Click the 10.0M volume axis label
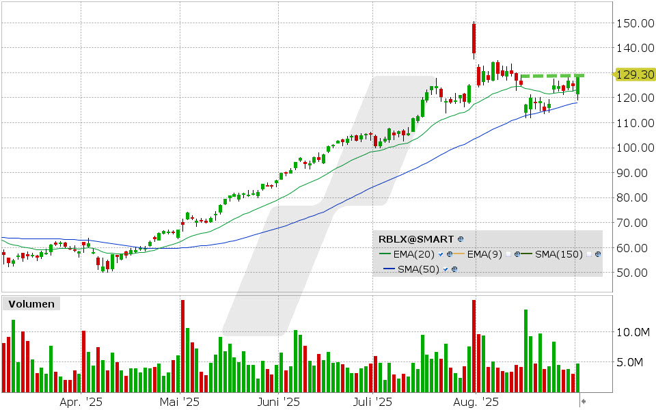The width and height of the screenshot is (656, 410). 633,333
